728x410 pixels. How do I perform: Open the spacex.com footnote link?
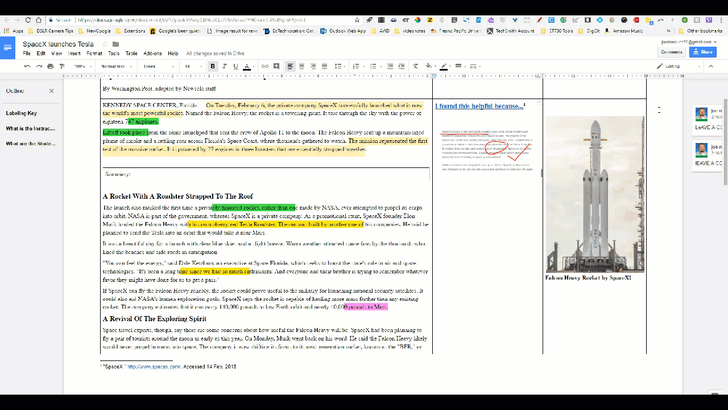click(x=154, y=367)
